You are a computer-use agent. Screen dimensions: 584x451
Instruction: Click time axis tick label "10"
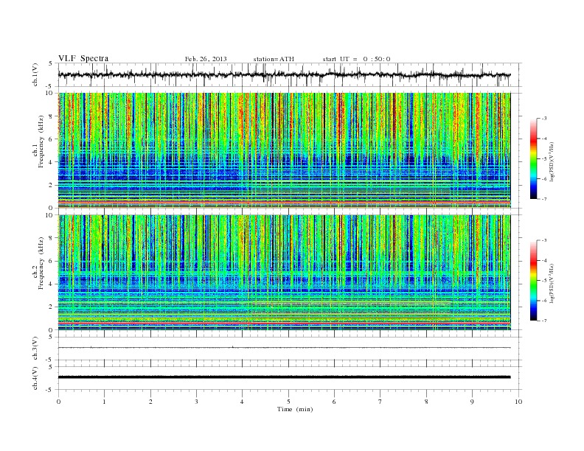[x=518, y=402]
